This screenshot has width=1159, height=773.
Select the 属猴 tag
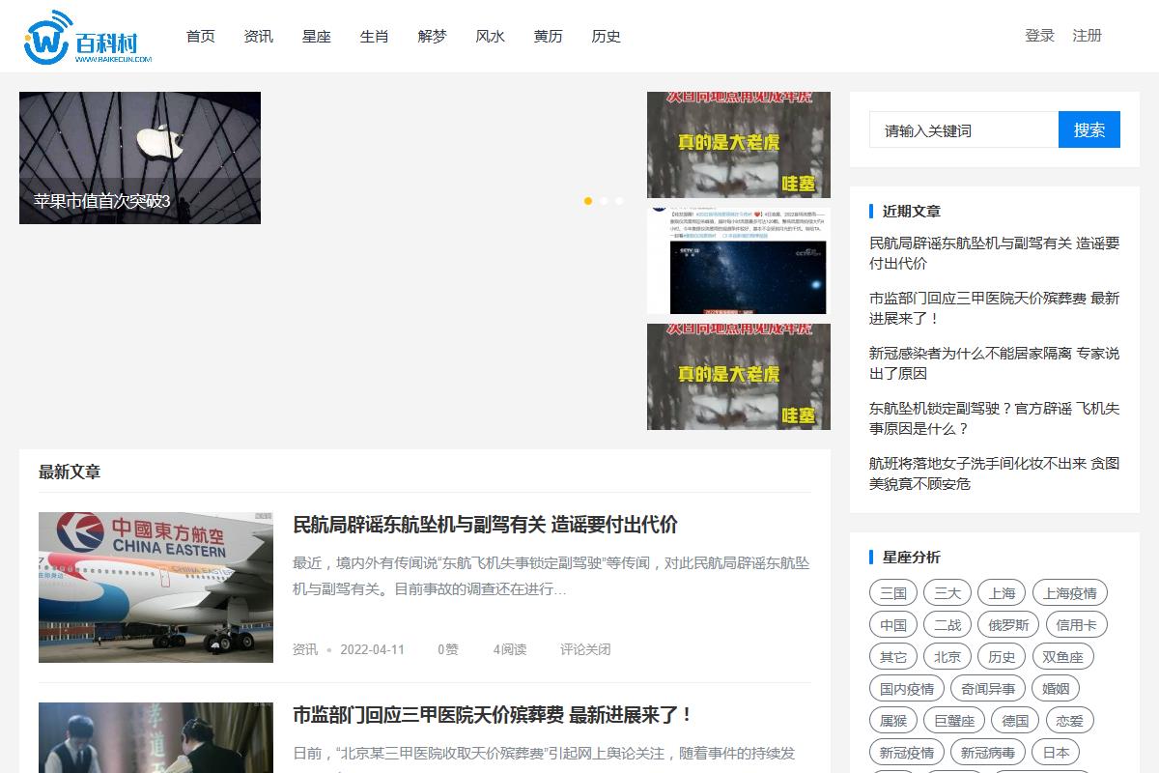coord(893,721)
